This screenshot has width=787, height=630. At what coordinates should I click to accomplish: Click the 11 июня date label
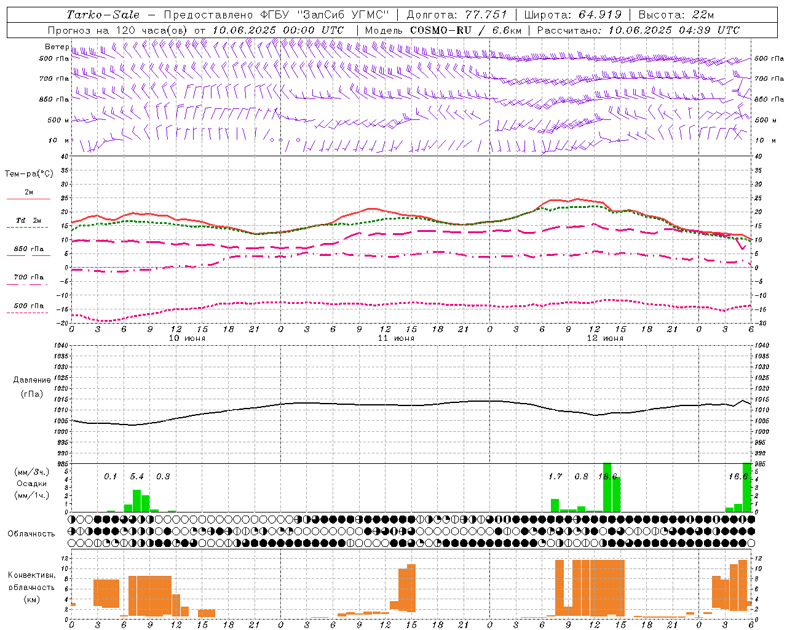pos(396,338)
